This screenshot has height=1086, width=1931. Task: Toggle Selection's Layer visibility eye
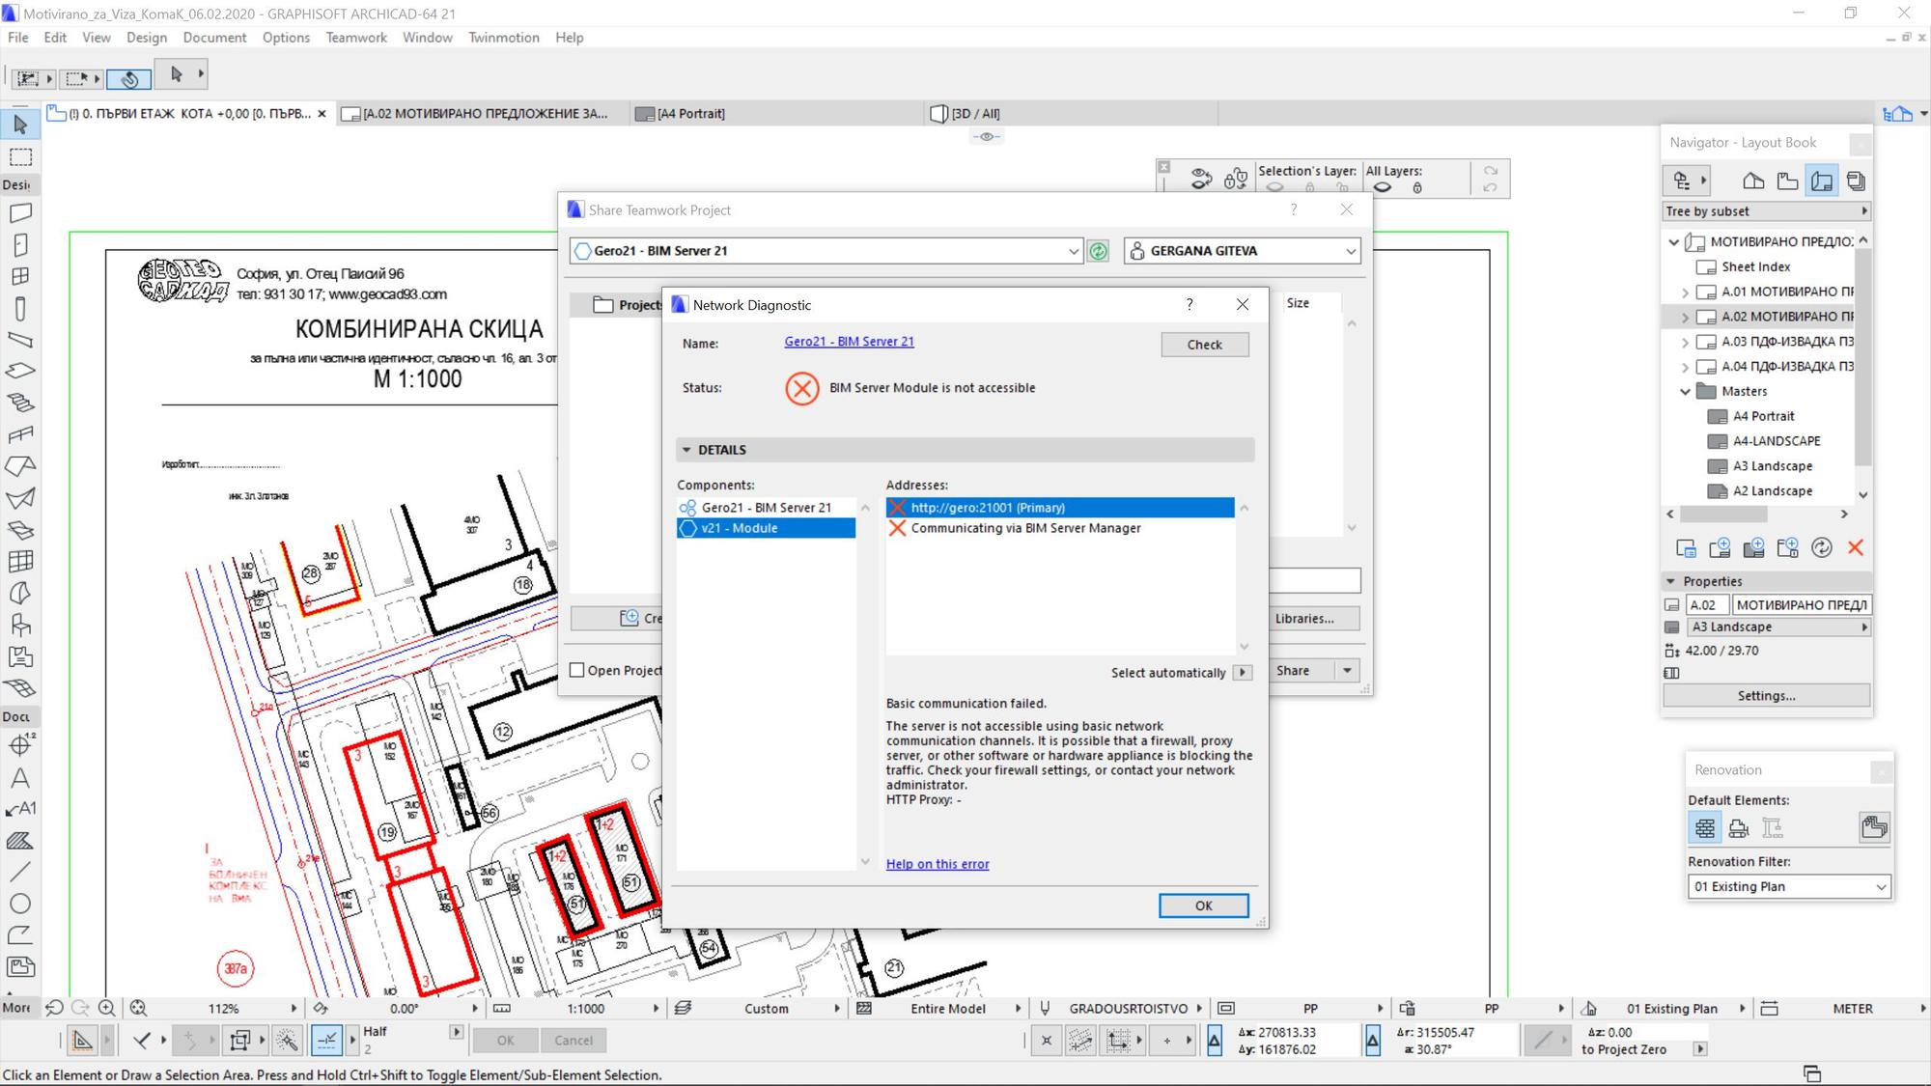(1274, 187)
